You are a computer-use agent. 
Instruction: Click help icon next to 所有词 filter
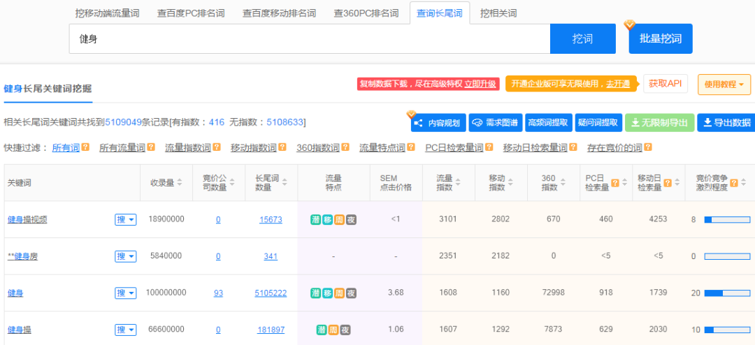coord(86,147)
